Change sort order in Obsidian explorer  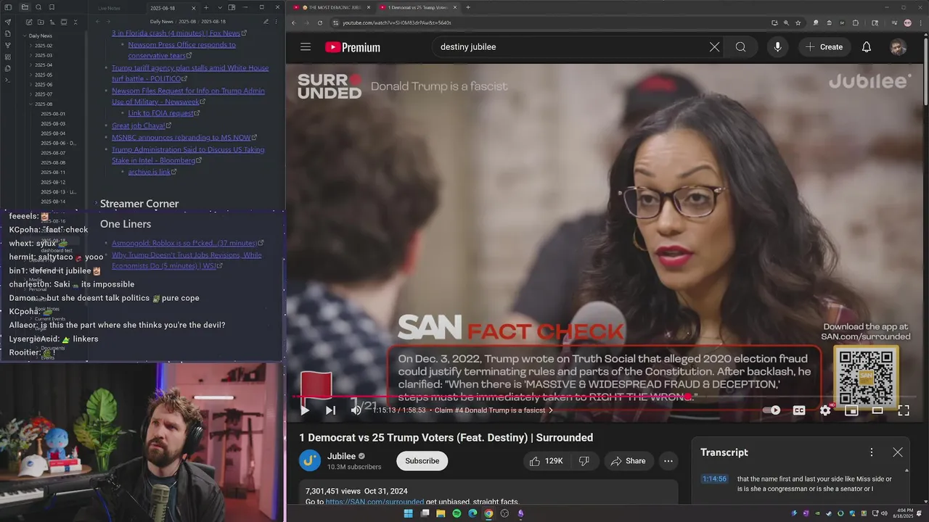(x=51, y=22)
